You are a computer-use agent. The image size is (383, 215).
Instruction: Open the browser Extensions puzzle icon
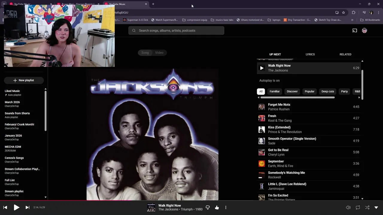pyautogui.click(x=353, y=13)
